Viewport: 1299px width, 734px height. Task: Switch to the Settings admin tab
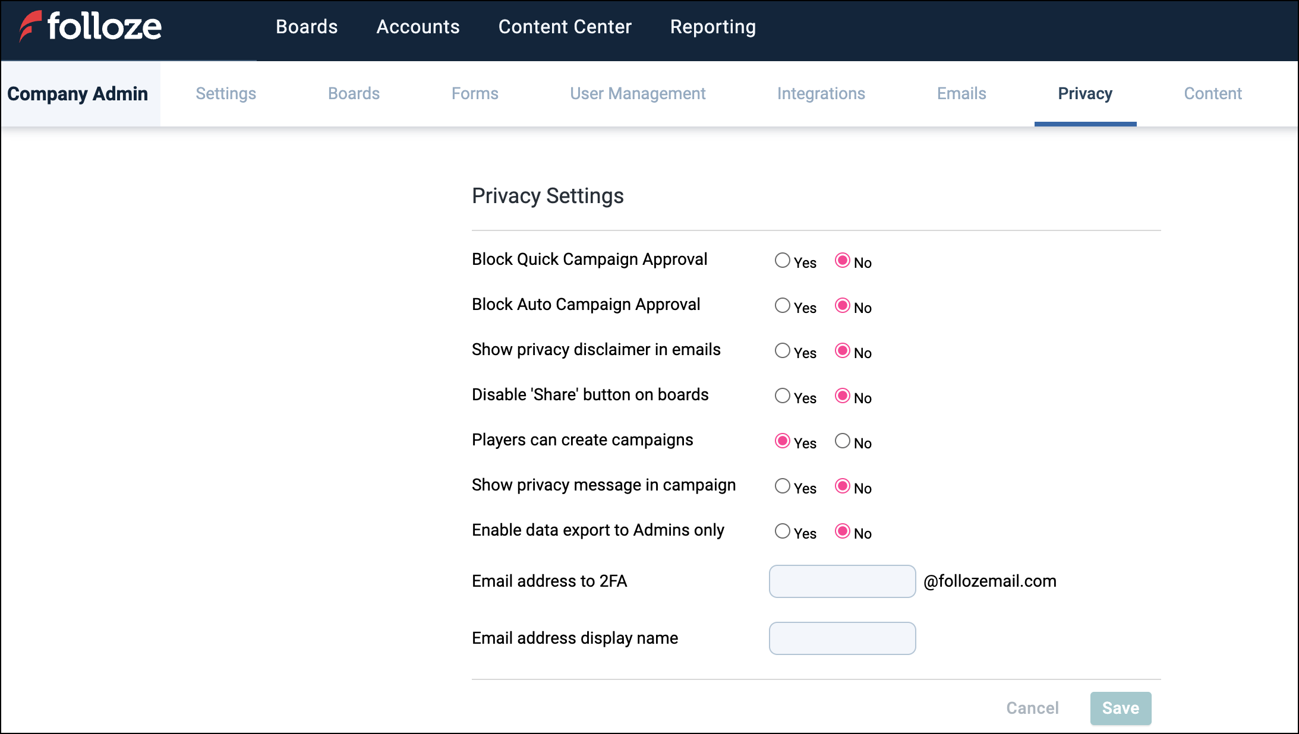tap(226, 93)
